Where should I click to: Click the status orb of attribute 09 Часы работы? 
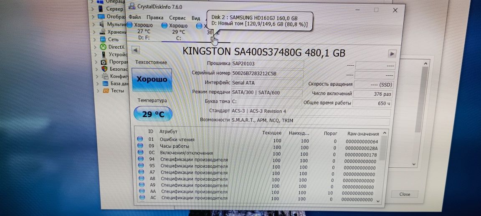tap(140, 146)
